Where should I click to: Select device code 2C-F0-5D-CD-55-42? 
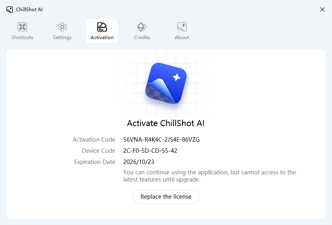(x=150, y=151)
